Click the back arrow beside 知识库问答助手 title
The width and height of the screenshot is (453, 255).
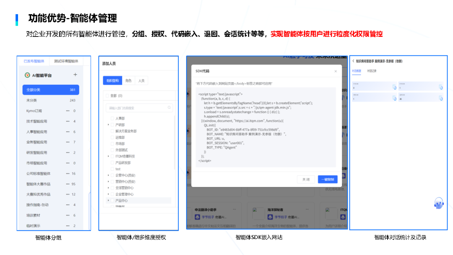point(353,61)
